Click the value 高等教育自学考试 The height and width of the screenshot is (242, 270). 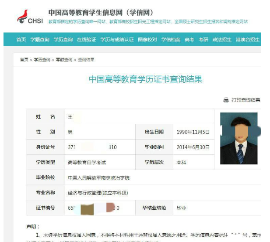(87, 162)
